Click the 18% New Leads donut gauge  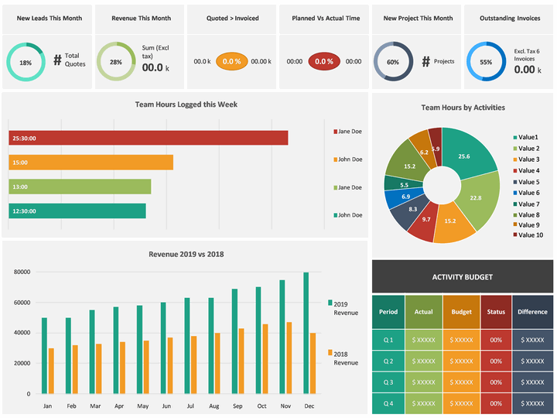pos(26,62)
